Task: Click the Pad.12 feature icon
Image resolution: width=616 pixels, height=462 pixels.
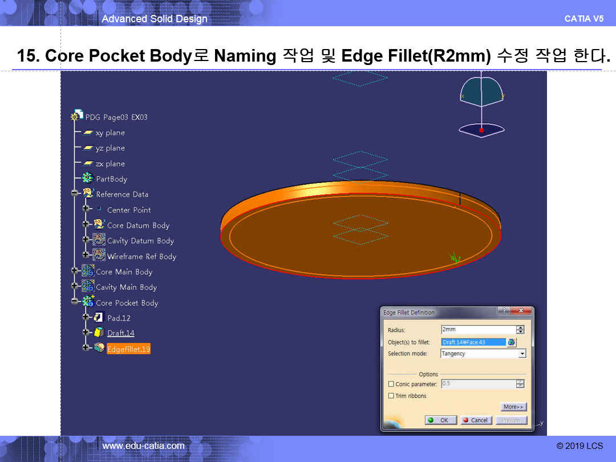Action: [99, 318]
